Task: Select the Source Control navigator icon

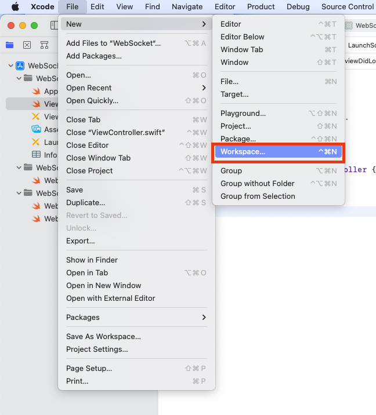Action: coord(27,45)
